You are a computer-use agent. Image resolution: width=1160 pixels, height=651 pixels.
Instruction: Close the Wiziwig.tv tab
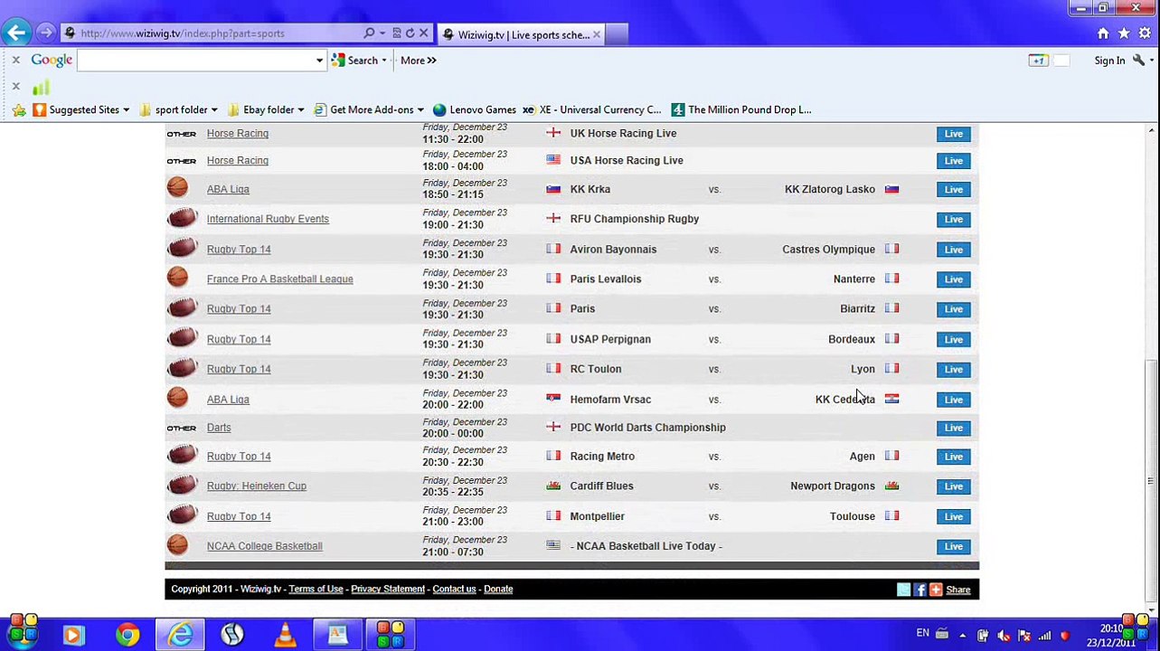596,34
